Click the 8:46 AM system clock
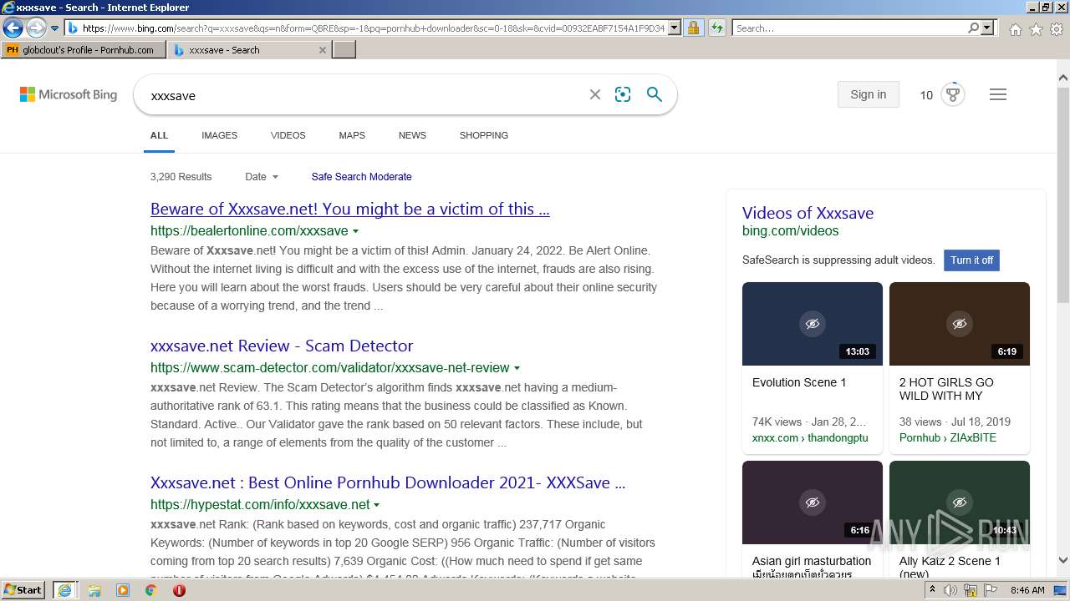 1027,590
